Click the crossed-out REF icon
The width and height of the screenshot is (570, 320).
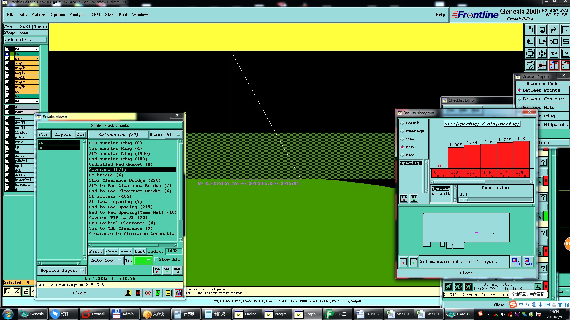[x=148, y=293]
